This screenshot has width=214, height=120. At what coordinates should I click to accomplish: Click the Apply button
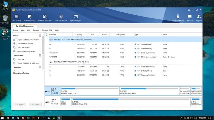click(20, 104)
